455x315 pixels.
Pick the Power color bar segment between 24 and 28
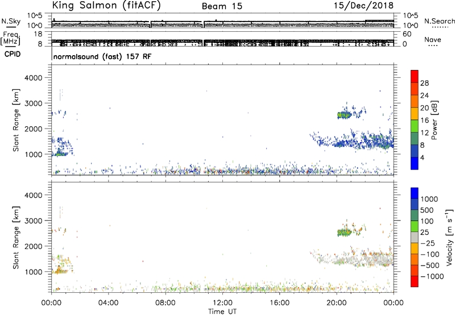click(415, 89)
